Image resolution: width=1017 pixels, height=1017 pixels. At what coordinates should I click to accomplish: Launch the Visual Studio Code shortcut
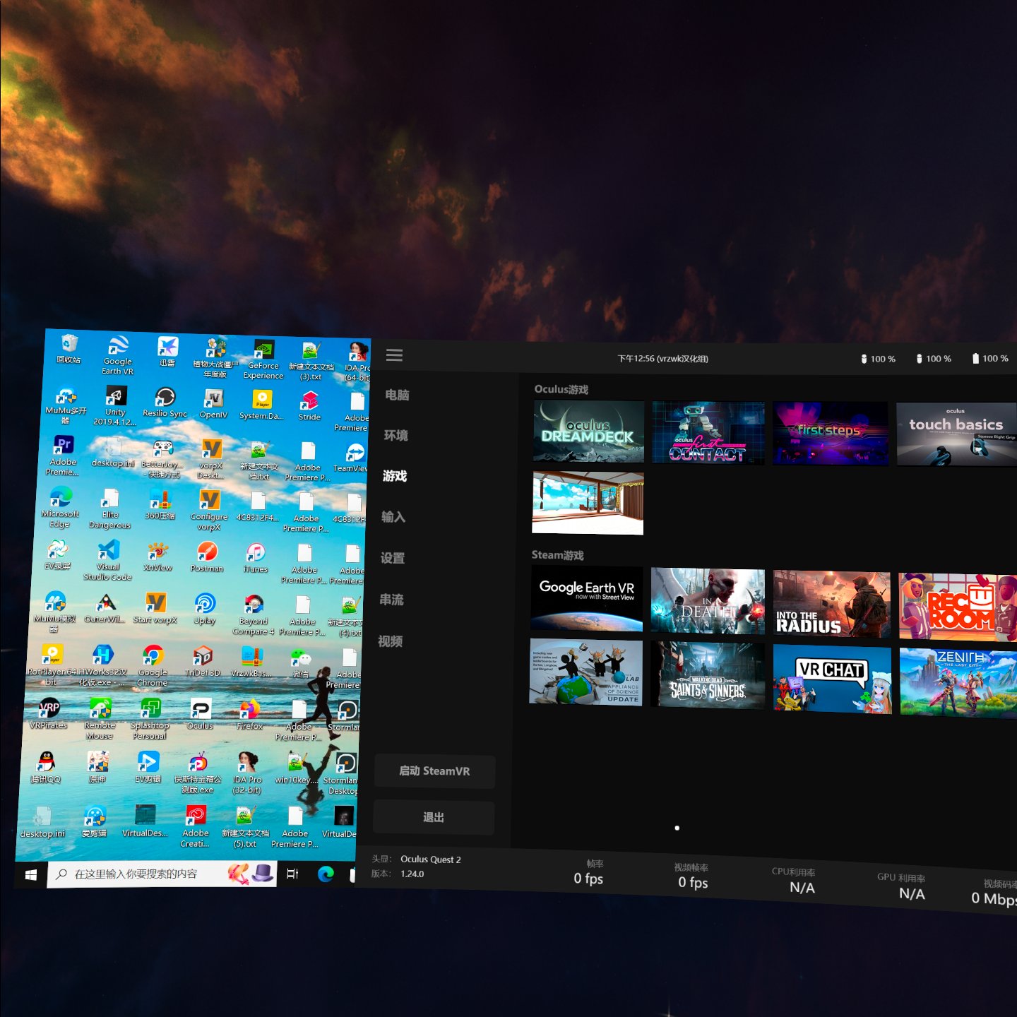108,552
